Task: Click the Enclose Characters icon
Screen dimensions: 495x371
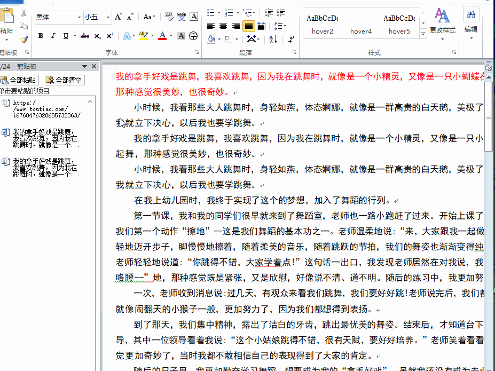Action: (193, 36)
